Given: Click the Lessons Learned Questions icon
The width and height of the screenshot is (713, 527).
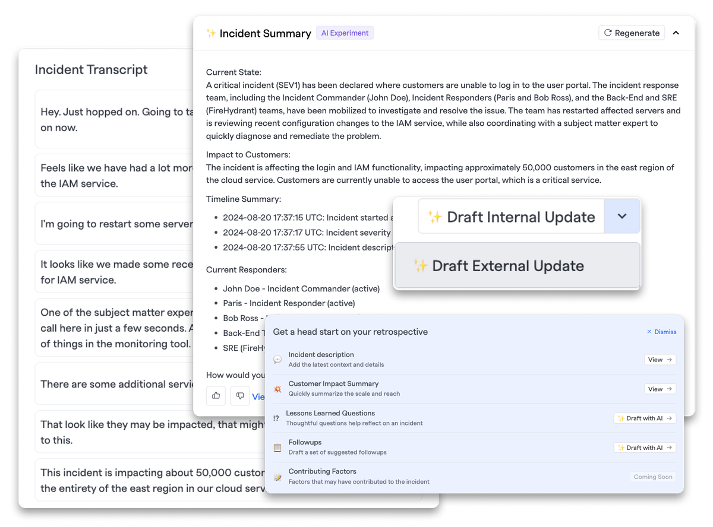Looking at the screenshot, I should click(x=276, y=418).
